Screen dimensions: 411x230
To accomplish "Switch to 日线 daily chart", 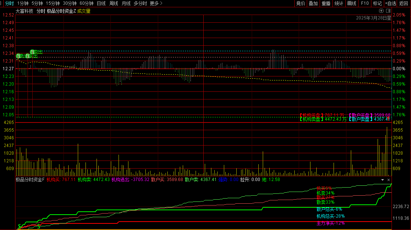I will [x=101, y=3].
